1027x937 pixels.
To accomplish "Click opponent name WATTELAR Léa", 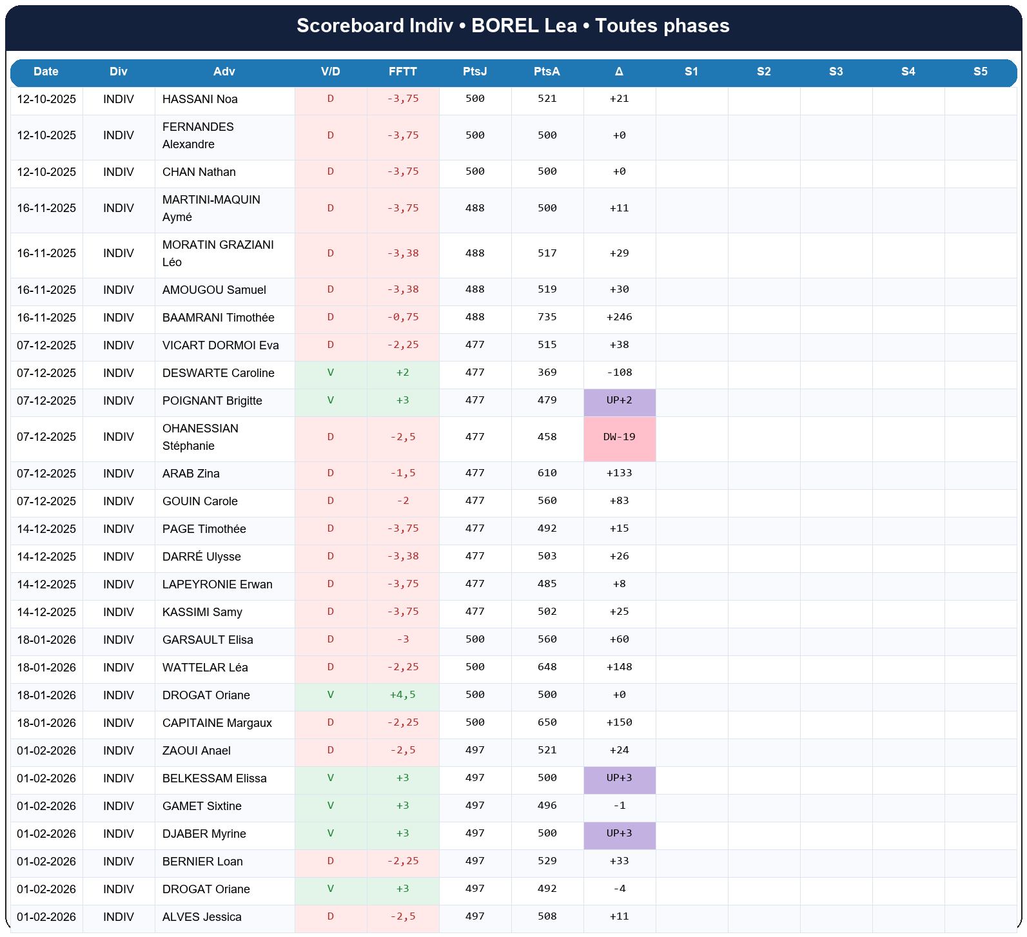I will [205, 668].
